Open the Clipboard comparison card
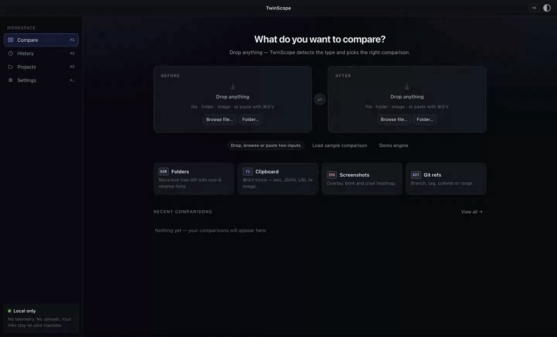This screenshot has height=337, width=557. 278,179
